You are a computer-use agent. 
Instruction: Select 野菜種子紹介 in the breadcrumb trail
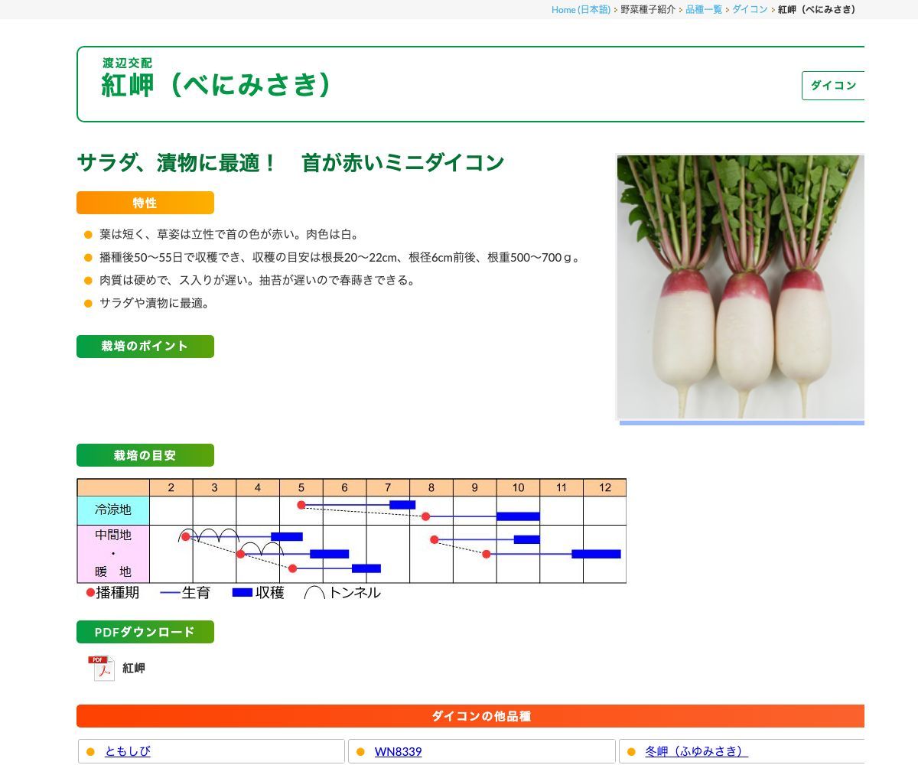(x=648, y=9)
